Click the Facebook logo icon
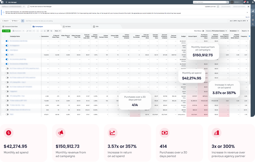Screen dimensions: 255x162 [2, 2]
